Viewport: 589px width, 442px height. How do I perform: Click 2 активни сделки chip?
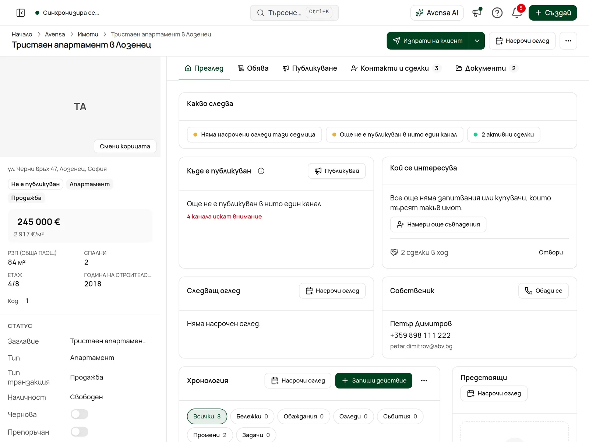tap(504, 134)
